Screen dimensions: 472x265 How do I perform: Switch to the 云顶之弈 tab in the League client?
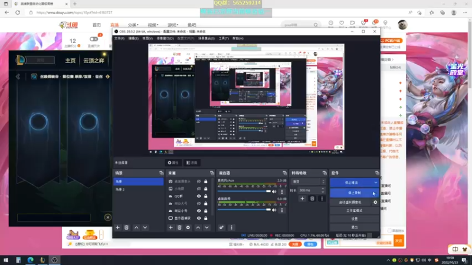(94, 61)
